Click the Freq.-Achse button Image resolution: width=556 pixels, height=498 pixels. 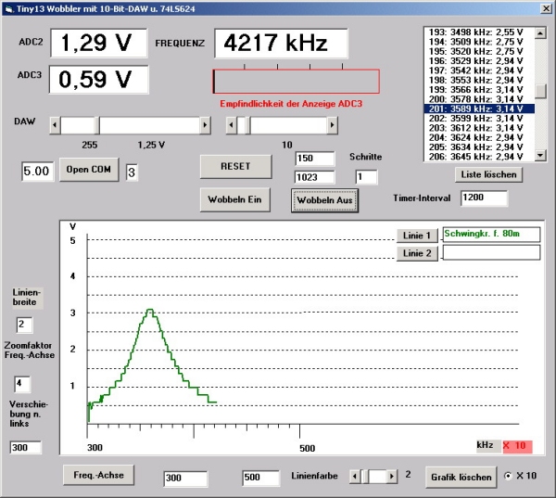pos(99,476)
